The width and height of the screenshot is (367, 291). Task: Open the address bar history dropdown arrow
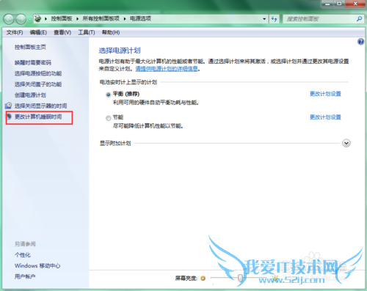point(264,19)
